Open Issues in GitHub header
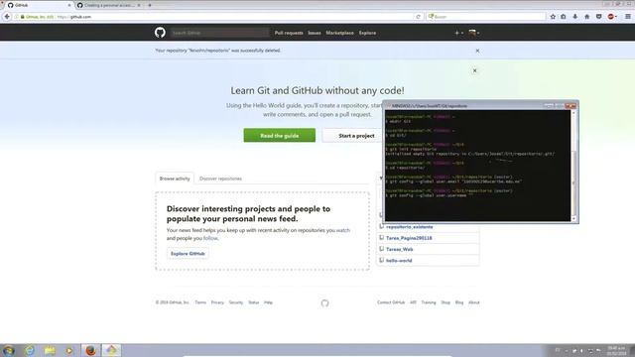The width and height of the screenshot is (635, 357). [x=315, y=33]
